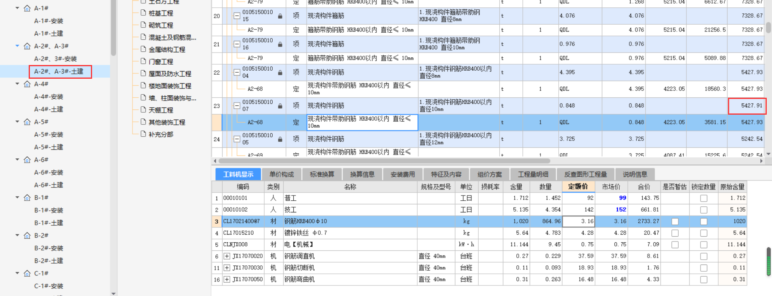
Task: Collapse the B-1# tree node arrow
Action: pyautogui.click(x=17, y=197)
